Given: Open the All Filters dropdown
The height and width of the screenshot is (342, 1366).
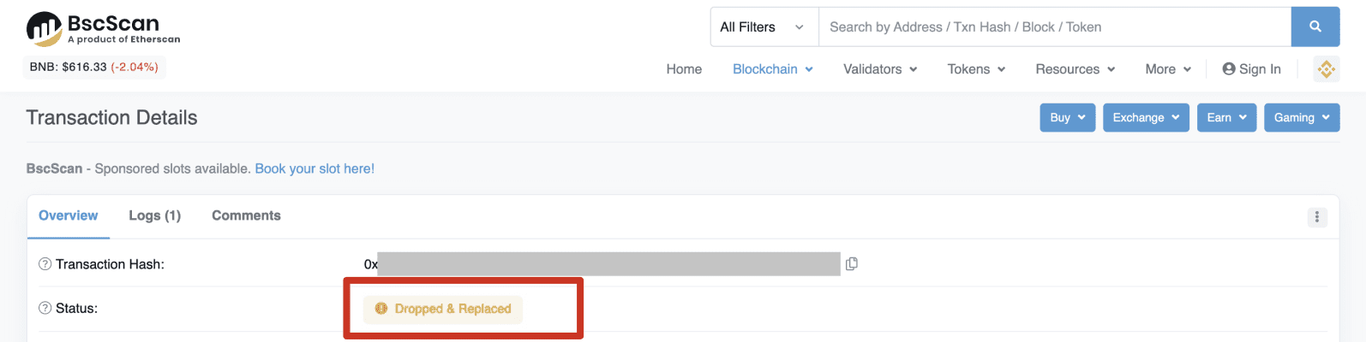Looking at the screenshot, I should click(x=762, y=27).
